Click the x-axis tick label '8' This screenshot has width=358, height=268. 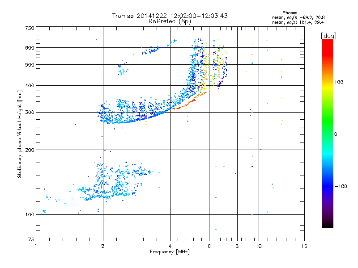click(x=237, y=246)
